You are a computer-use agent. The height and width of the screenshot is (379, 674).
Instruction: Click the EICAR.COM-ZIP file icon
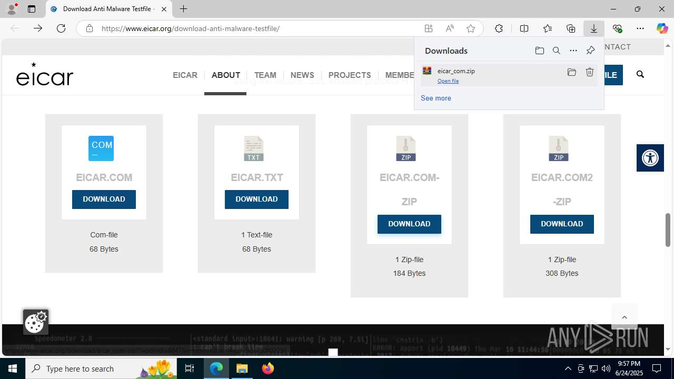point(406,148)
